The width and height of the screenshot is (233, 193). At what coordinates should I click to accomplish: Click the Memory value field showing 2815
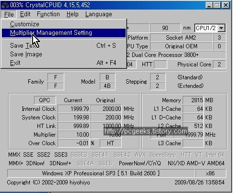(193, 100)
